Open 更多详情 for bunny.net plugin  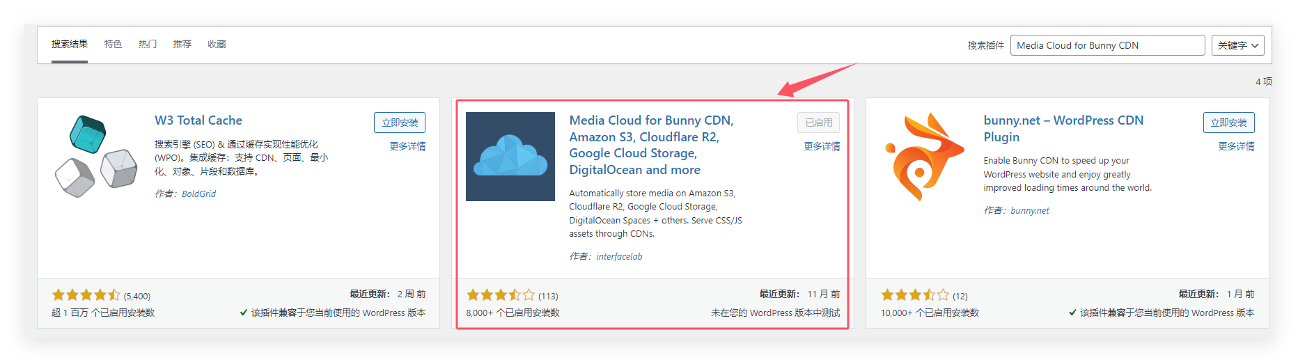pos(1236,146)
